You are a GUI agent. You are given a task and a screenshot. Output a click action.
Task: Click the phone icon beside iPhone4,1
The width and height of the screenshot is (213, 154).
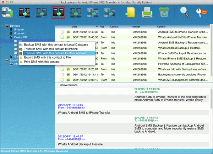[x=11, y=33]
